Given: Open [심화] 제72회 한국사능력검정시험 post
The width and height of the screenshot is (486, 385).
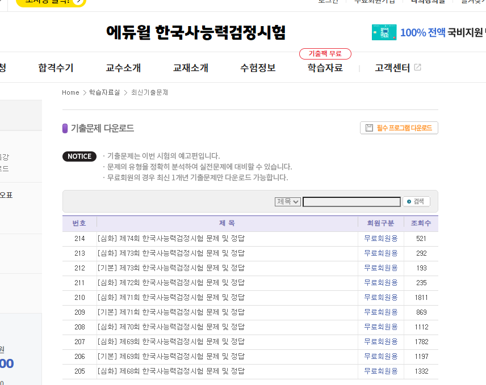Looking at the screenshot, I should 171,283.
